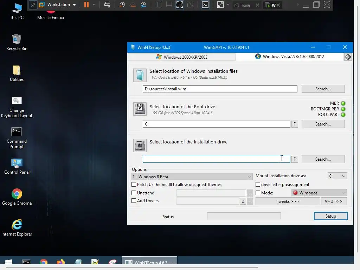The image size is (360, 270).
Task: Click the BOOT PART green status indicator
Action: pos(343,115)
